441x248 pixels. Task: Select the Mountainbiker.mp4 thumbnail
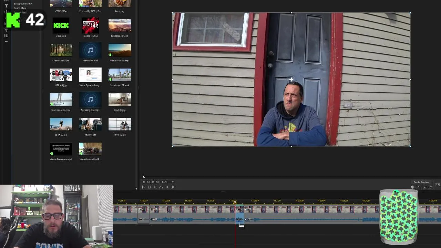coord(120,50)
